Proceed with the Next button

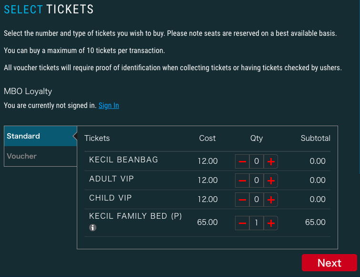329,263
